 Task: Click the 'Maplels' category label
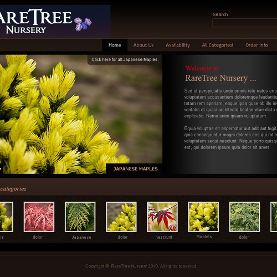tap(204, 237)
